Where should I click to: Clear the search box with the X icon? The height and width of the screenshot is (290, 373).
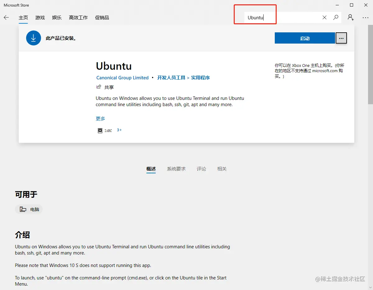point(325,18)
